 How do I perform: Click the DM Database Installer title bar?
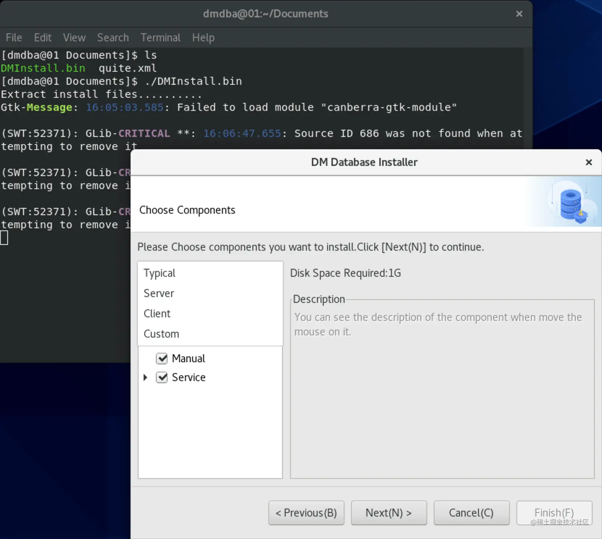(364, 162)
